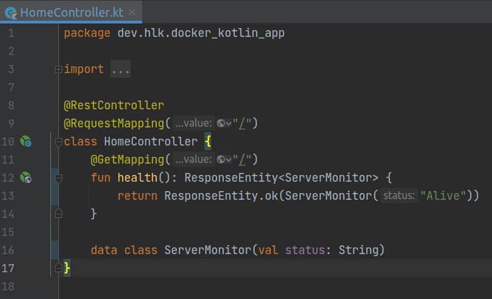Click the Kotlin file icon on HomeController.kt tab
Image resolution: width=492 pixels, height=299 pixels.
pos(11,12)
